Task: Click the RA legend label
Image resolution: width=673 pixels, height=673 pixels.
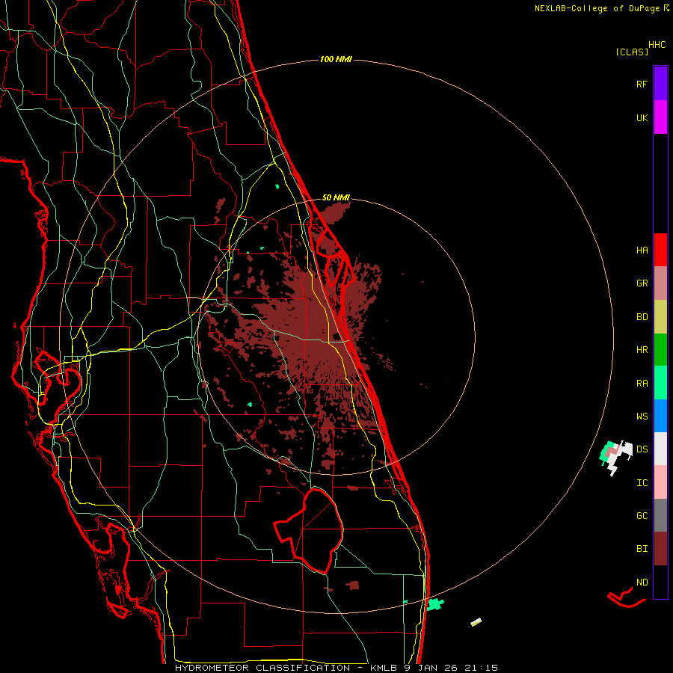Action: tap(642, 383)
